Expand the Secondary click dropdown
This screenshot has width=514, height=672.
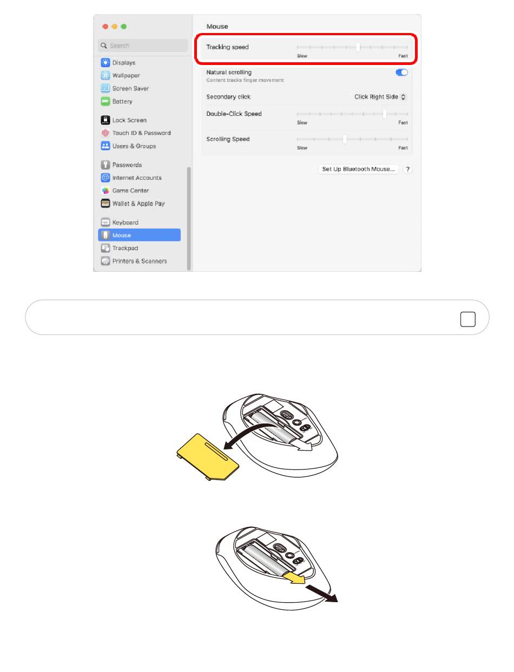(x=380, y=97)
